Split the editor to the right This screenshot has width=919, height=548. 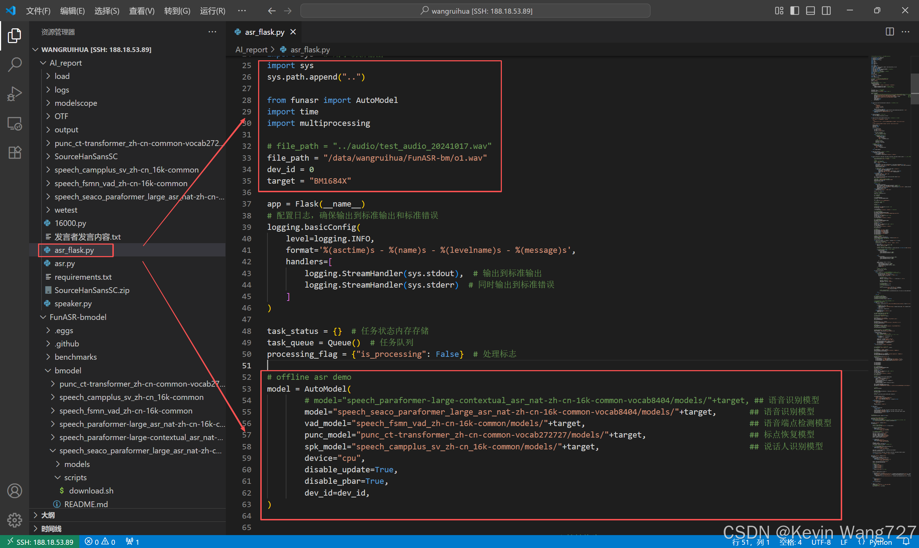[x=890, y=32]
